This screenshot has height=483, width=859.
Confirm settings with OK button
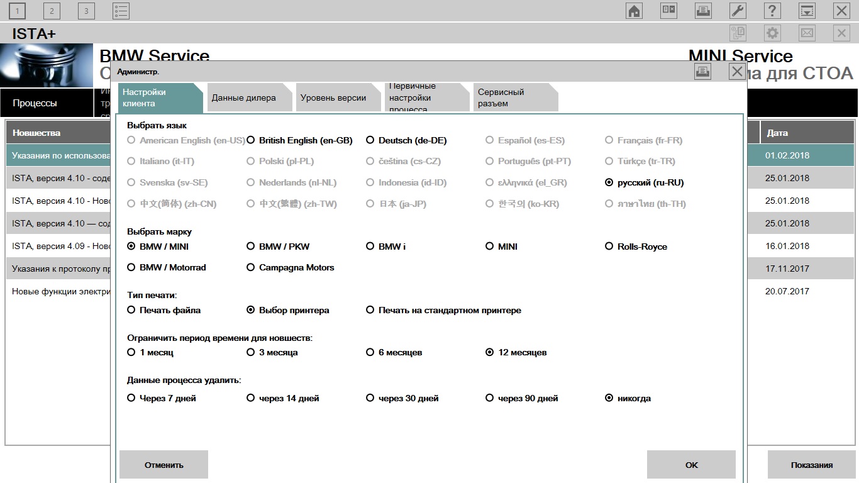pos(691,465)
